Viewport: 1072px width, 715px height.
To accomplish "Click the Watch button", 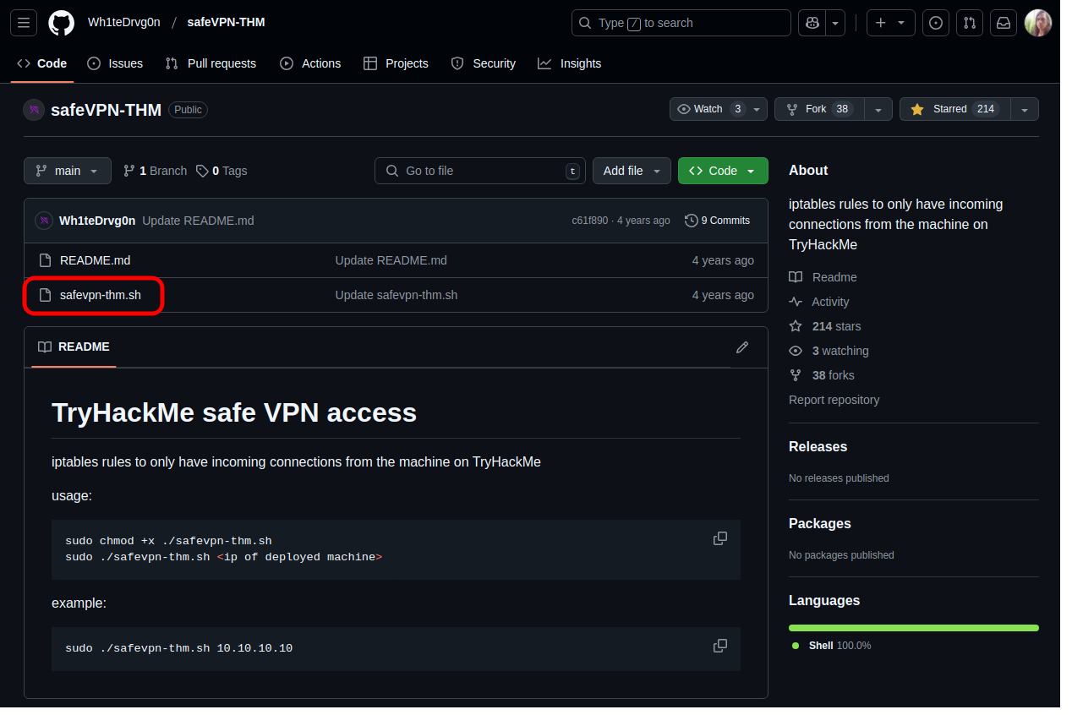I will [719, 109].
